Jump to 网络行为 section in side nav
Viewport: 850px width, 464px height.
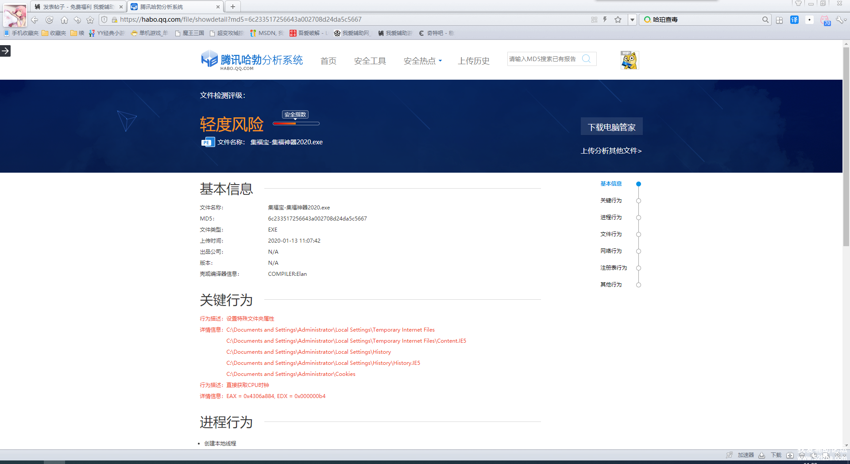click(x=611, y=251)
